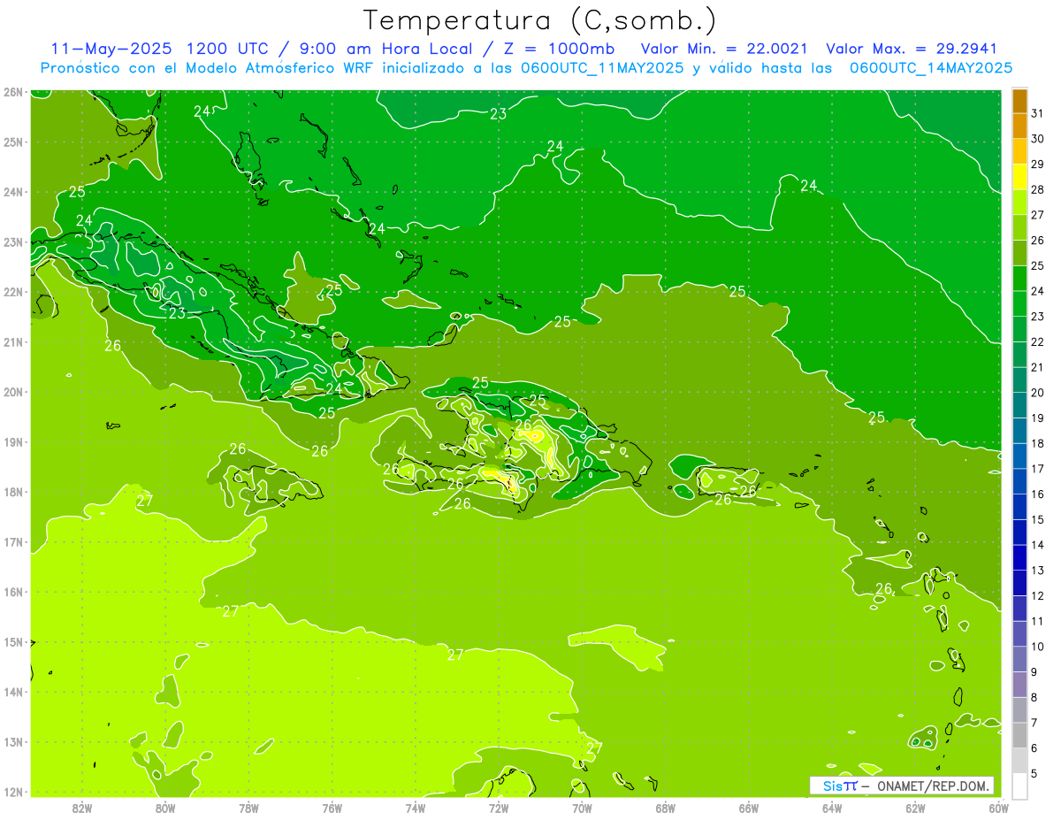Click latitude axis label '14N'
This screenshot has height=820, width=1061.
[x=12, y=692]
